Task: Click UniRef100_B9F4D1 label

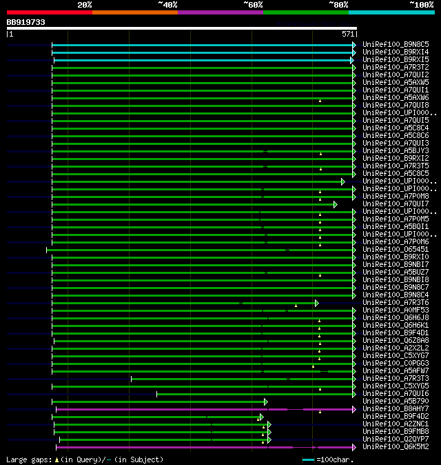Action: pos(396,333)
